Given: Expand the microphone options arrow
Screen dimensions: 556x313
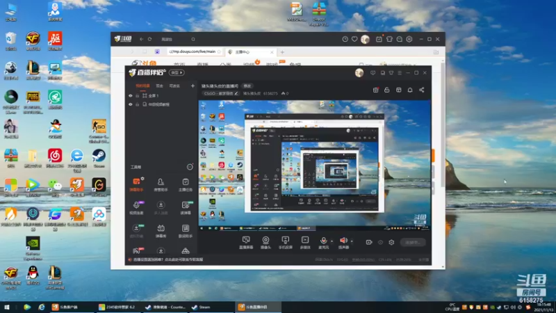Looking at the screenshot, I should point(332,241).
